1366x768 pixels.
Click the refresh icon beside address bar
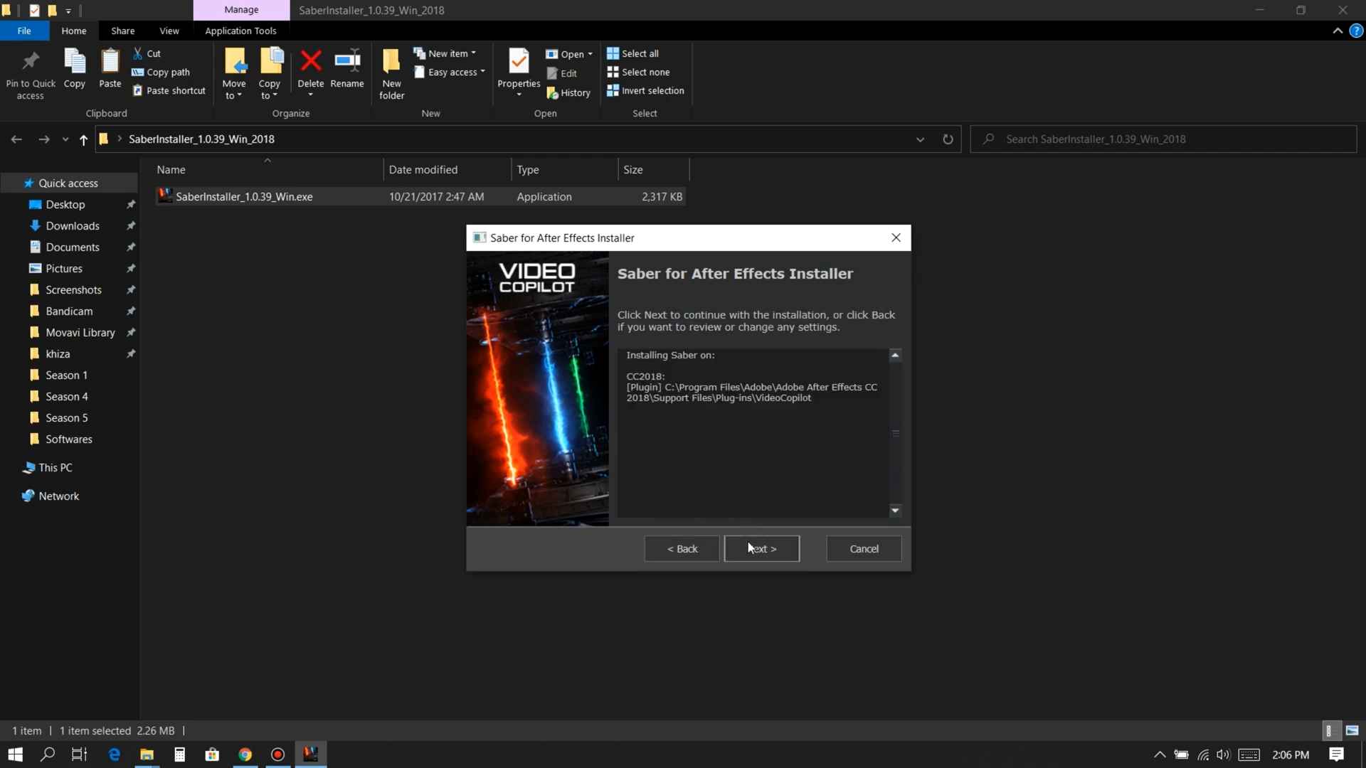click(948, 139)
